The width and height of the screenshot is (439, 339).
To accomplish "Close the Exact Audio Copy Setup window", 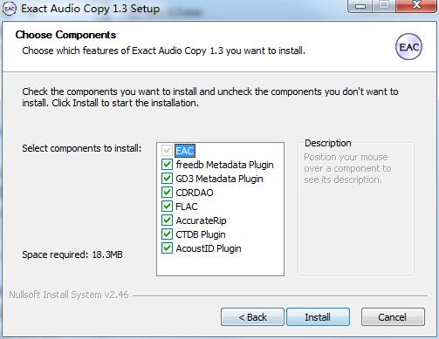I will (x=416, y=5).
